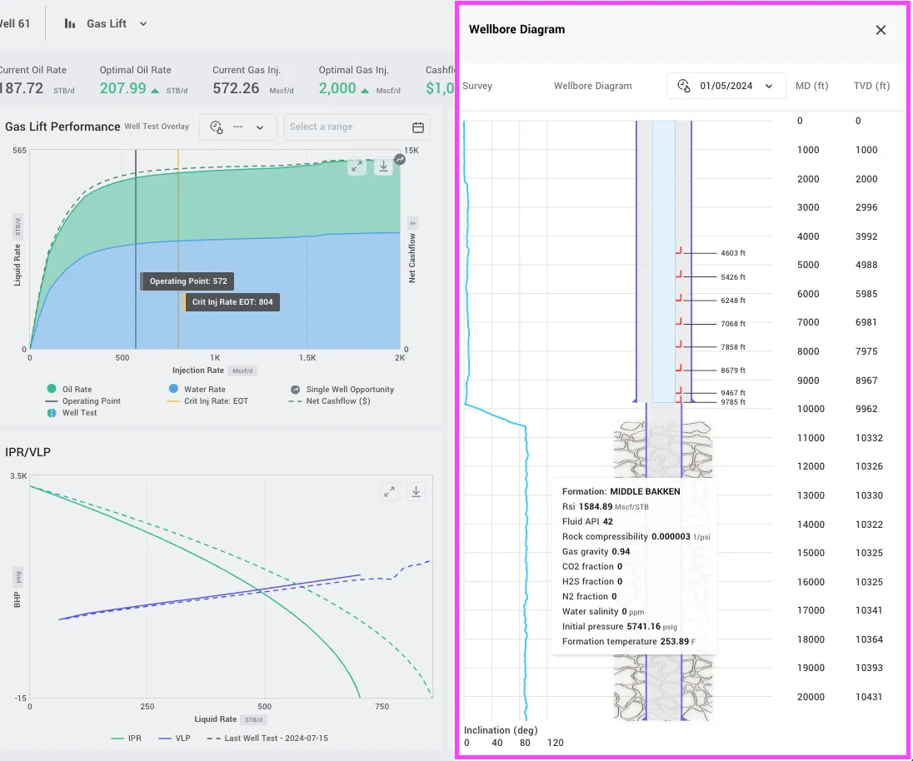Close the Wellbore Diagram panel
This screenshot has width=913, height=761.
coord(881,30)
